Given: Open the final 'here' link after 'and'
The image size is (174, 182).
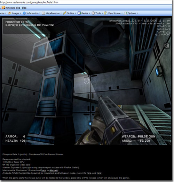Looking at the screenshot, I should pyautogui.click(x=99, y=173).
